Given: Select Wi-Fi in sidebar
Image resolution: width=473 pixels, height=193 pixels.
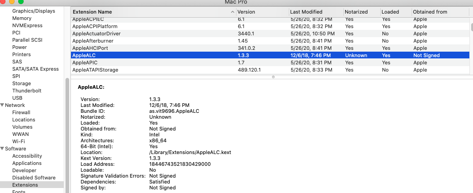Looking at the screenshot, I should tap(18, 141).
